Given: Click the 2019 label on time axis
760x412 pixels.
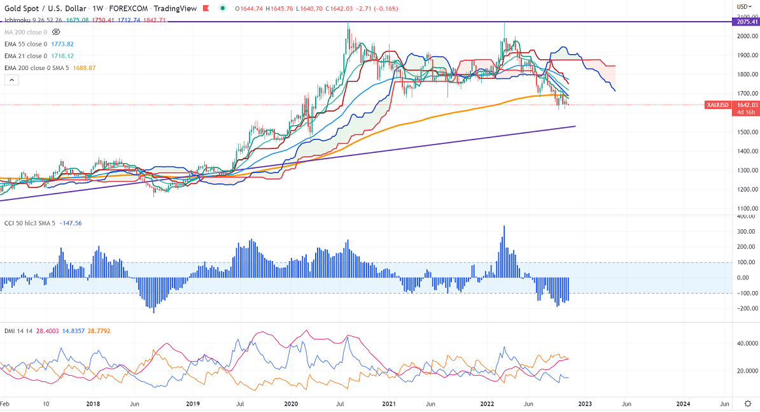Looking at the screenshot, I should tap(193, 404).
